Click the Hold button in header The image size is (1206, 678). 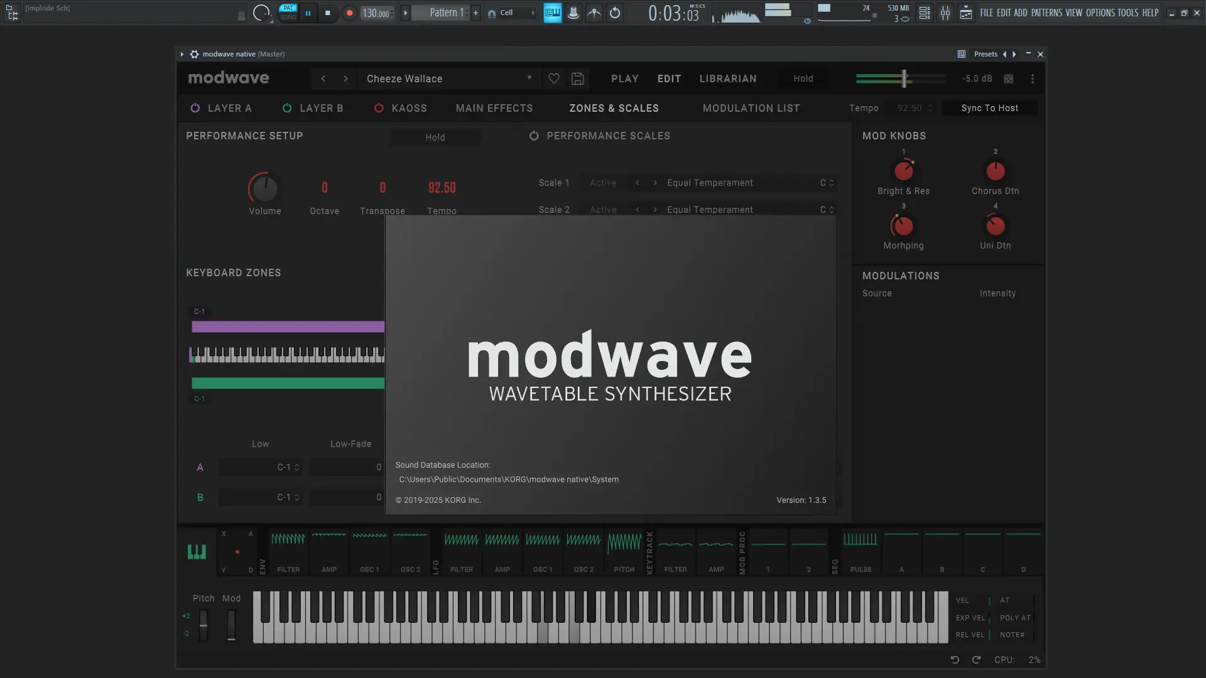[803, 78]
